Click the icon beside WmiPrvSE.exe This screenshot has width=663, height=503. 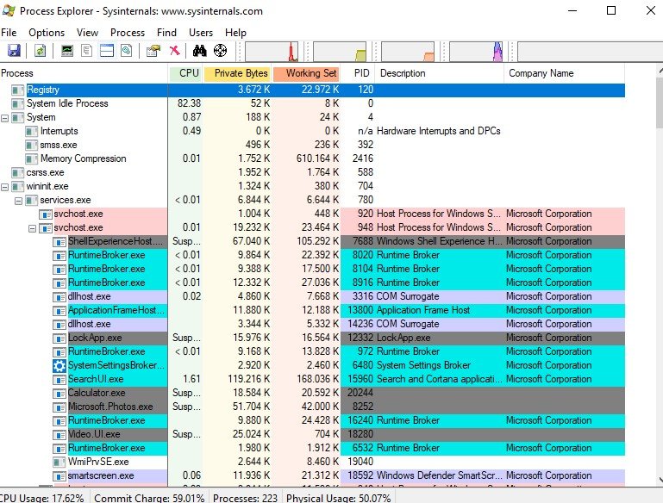[x=59, y=462]
